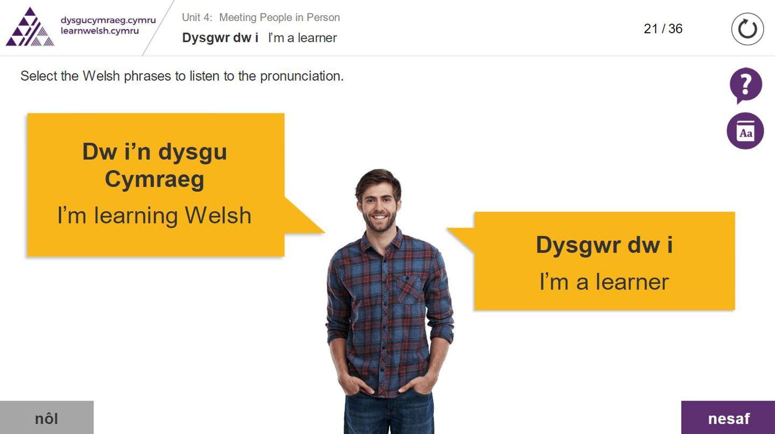
Task: Click the I'm learning Welsh translation text
Action: tap(154, 215)
